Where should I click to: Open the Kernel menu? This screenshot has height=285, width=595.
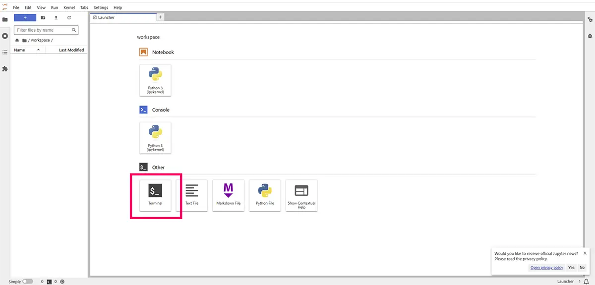pyautogui.click(x=69, y=8)
